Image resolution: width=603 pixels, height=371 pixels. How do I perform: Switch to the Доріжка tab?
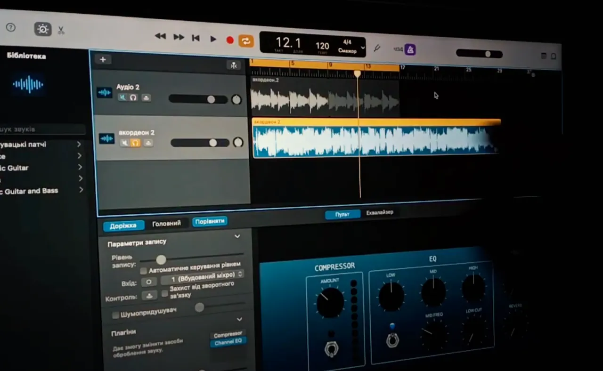[123, 226]
